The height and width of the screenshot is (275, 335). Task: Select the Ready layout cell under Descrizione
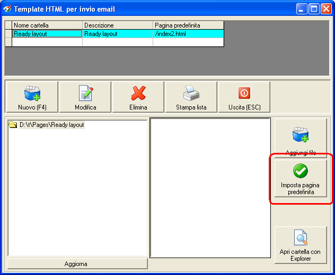118,34
